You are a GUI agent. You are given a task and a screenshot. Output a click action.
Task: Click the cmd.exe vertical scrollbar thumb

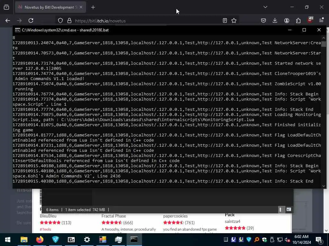324,44
